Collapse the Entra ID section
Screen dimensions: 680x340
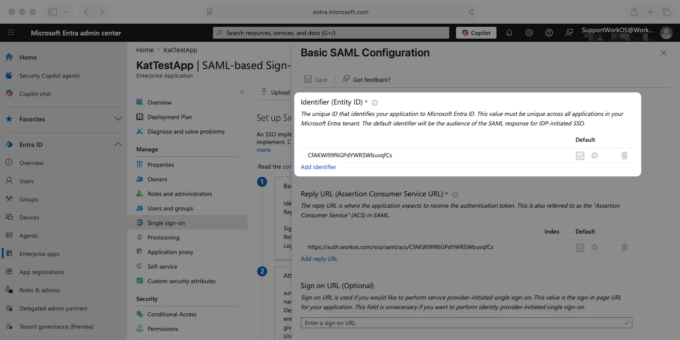(x=118, y=145)
